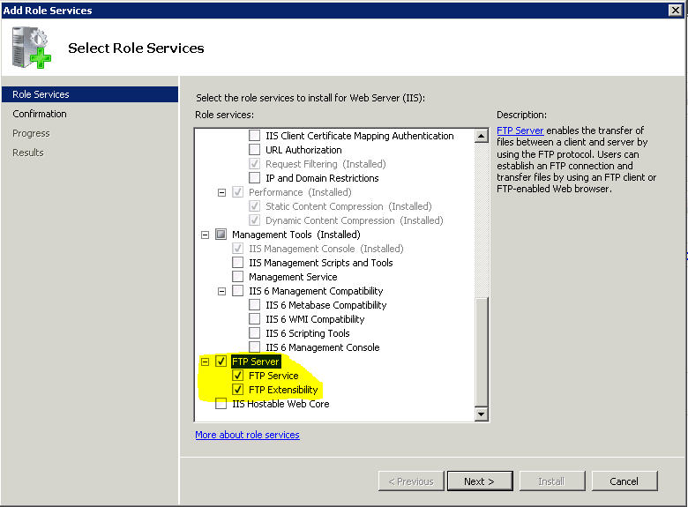Enable the URL Authorization checkbox

point(255,150)
